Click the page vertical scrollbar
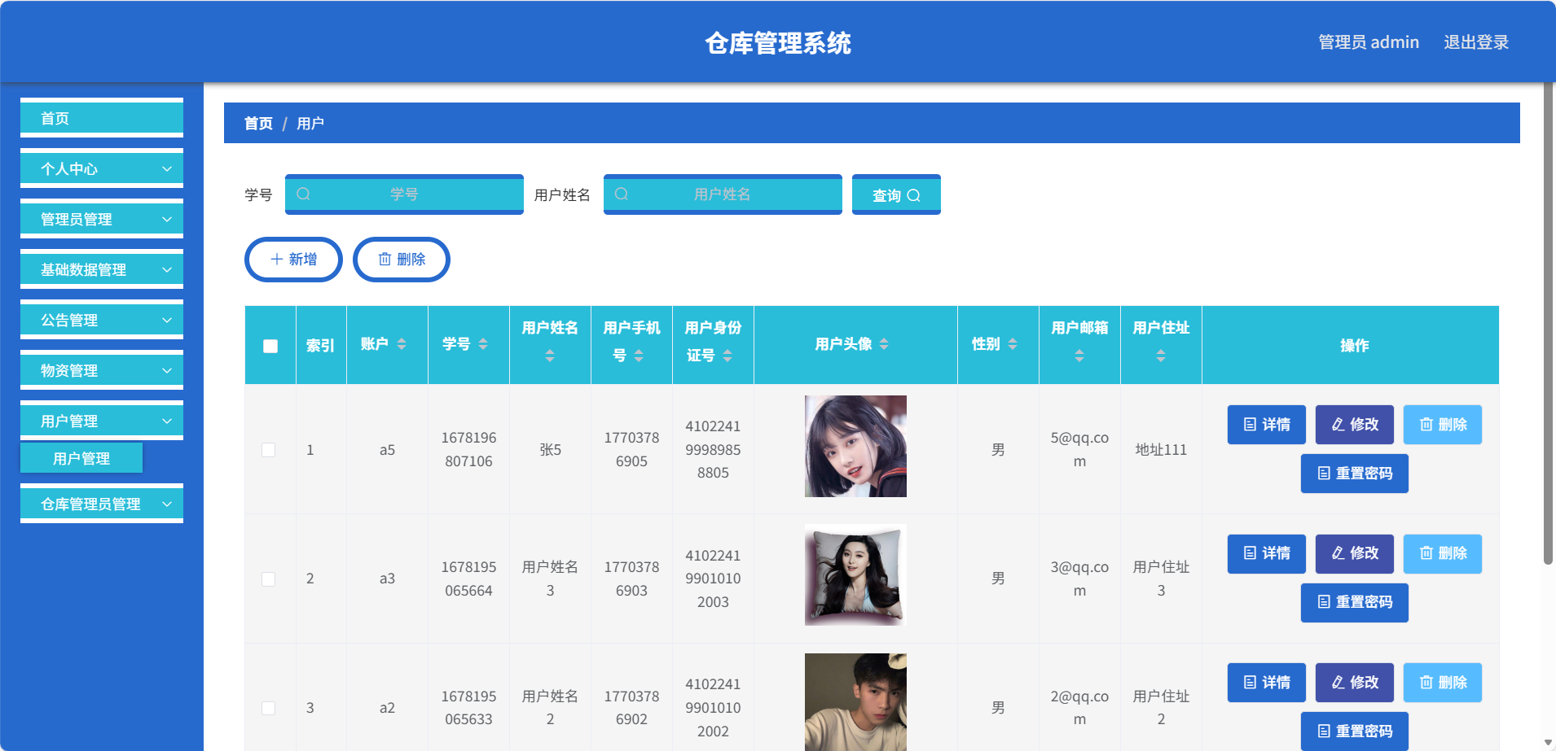 tap(1548, 323)
